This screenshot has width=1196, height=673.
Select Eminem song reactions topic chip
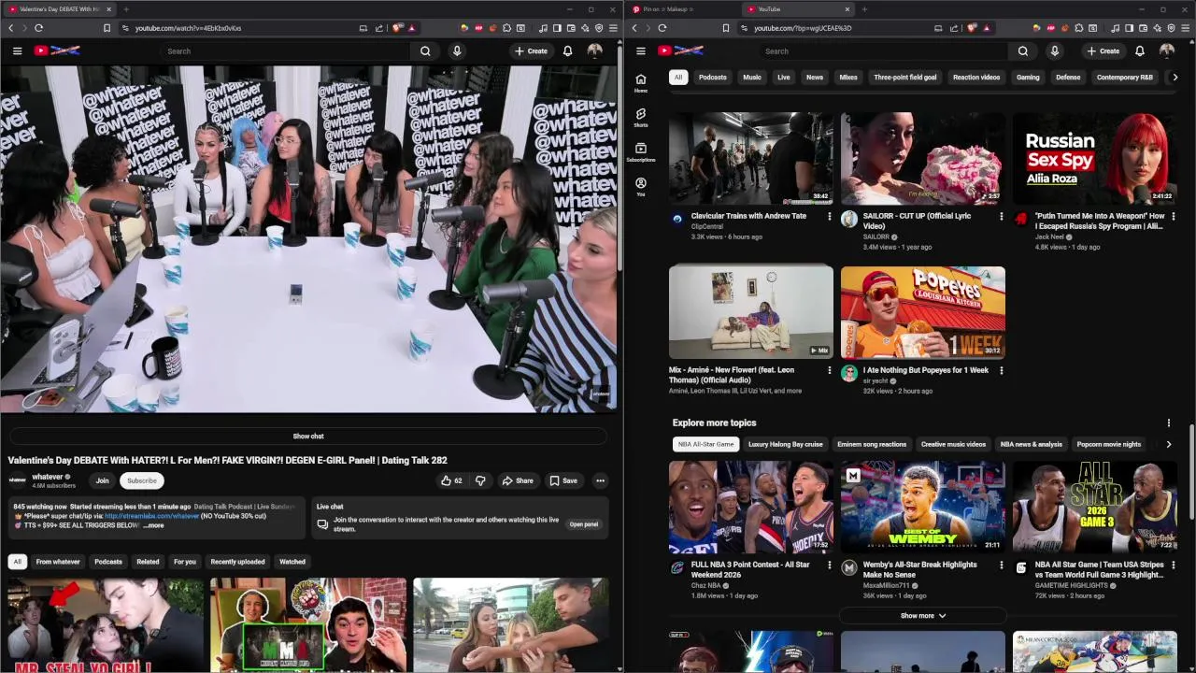[872, 444]
